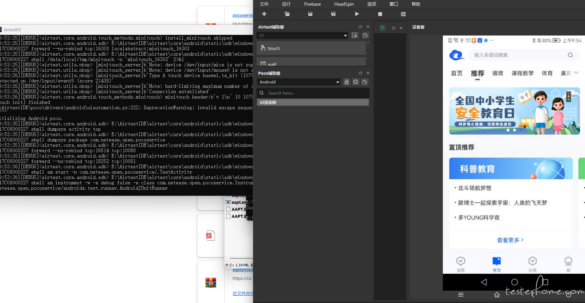The height and width of the screenshot is (303, 585).
Task: Open the 应用 bottom nav icon
Action: point(532,264)
